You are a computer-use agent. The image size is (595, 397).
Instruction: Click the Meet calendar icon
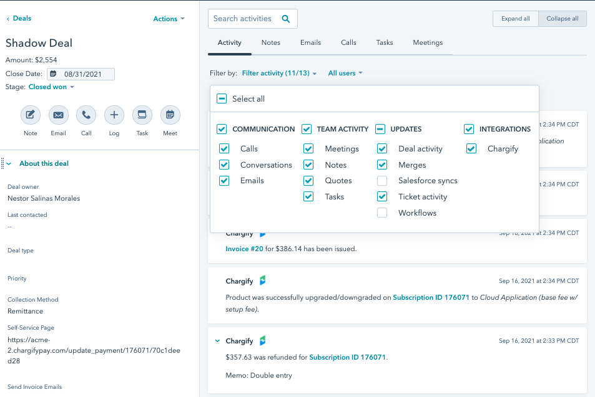[170, 115]
